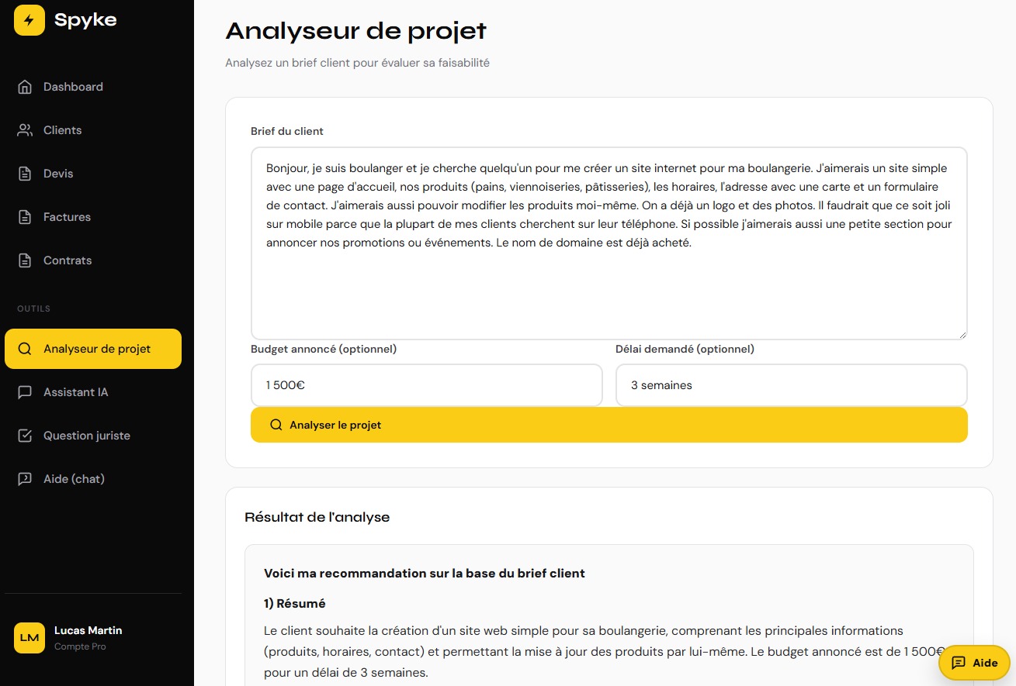Click the Aide (chat) question icon
The height and width of the screenshot is (686, 1016).
[x=25, y=479]
